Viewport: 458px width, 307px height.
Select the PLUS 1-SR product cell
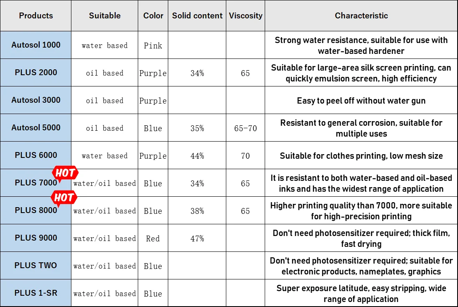click(36, 293)
